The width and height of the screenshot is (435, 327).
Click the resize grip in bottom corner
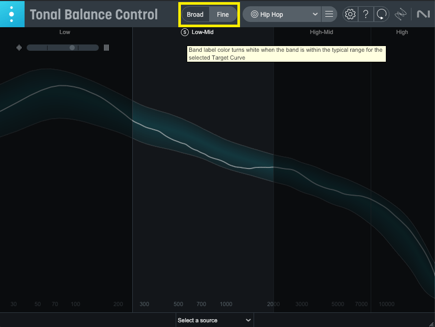(x=431, y=324)
